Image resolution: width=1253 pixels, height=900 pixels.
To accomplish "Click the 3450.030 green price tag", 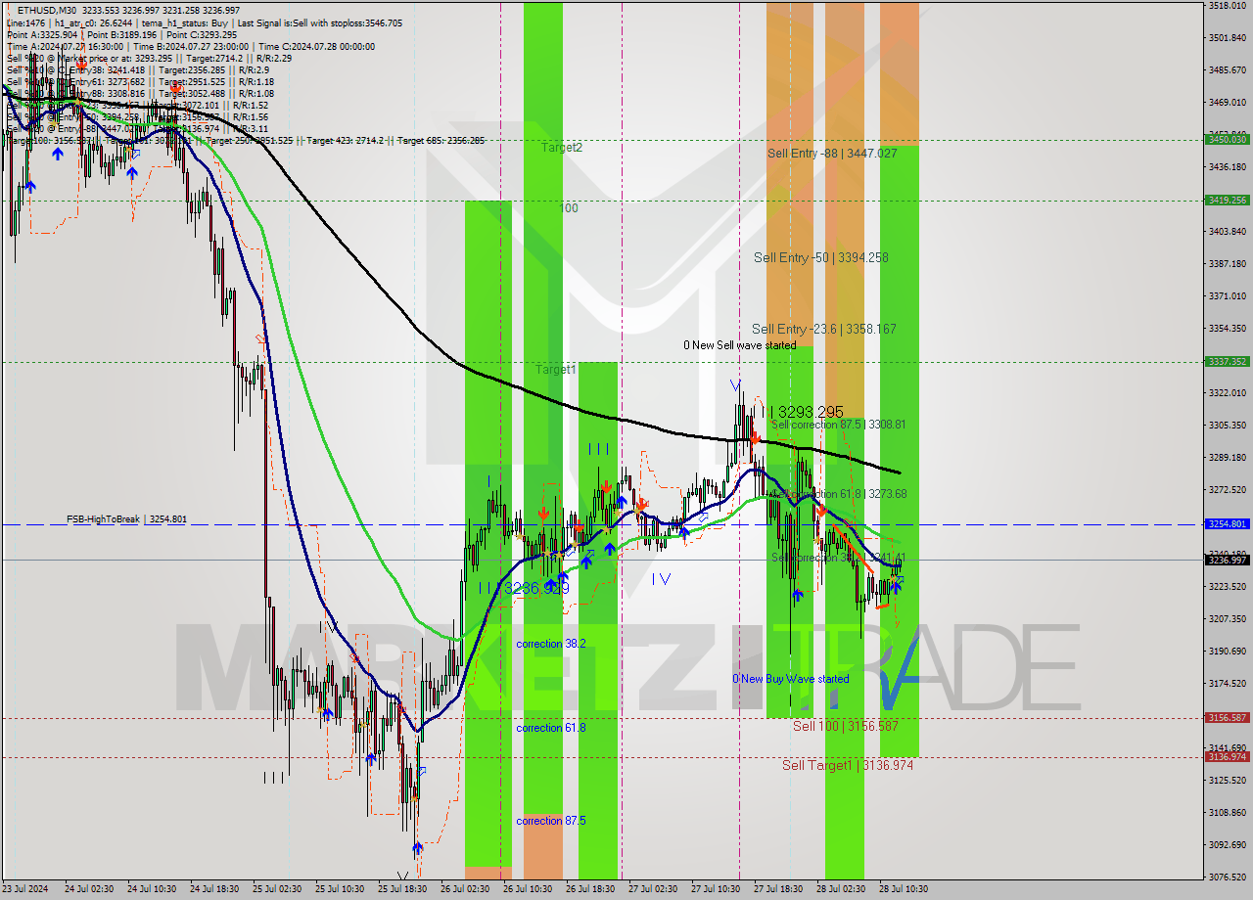I will [1227, 140].
